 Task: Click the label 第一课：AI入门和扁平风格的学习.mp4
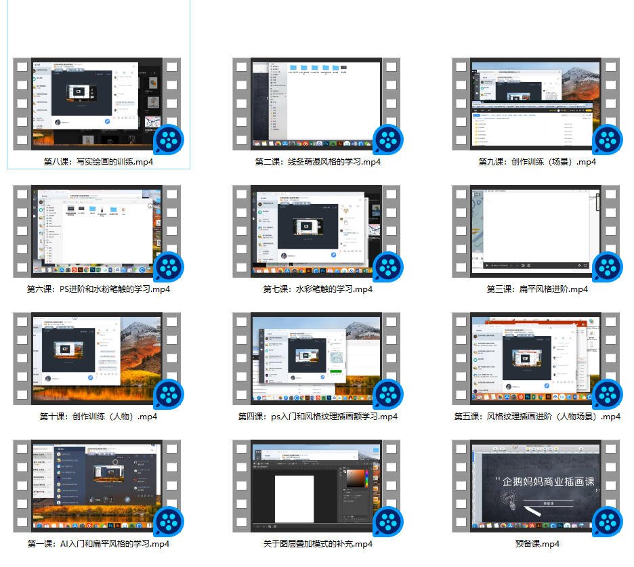(98, 544)
